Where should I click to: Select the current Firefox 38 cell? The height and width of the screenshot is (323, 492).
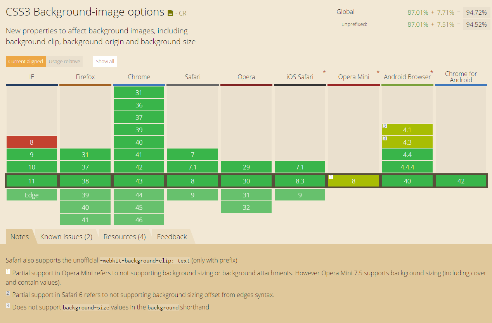pos(85,181)
